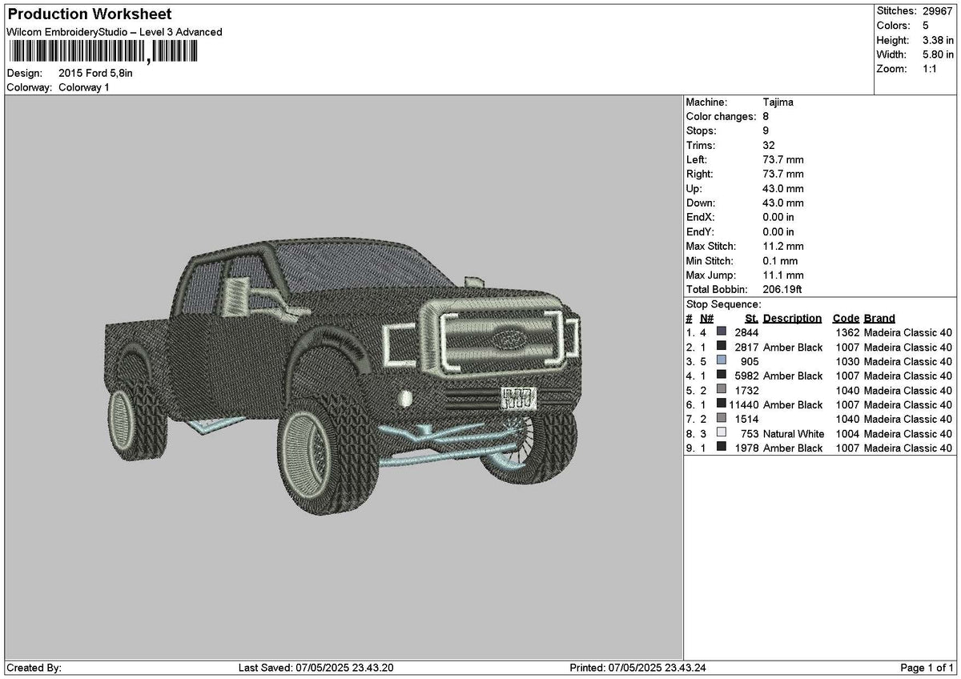
Task: Click the 'Code' column header
Action: [x=846, y=318]
